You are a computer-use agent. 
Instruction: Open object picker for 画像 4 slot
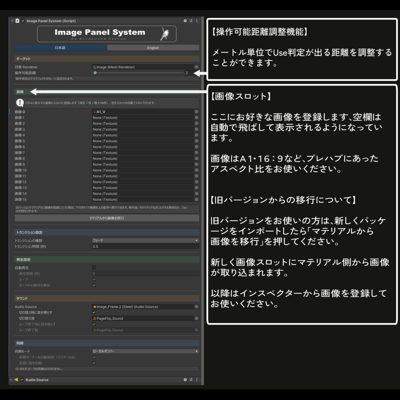[x=196, y=135]
